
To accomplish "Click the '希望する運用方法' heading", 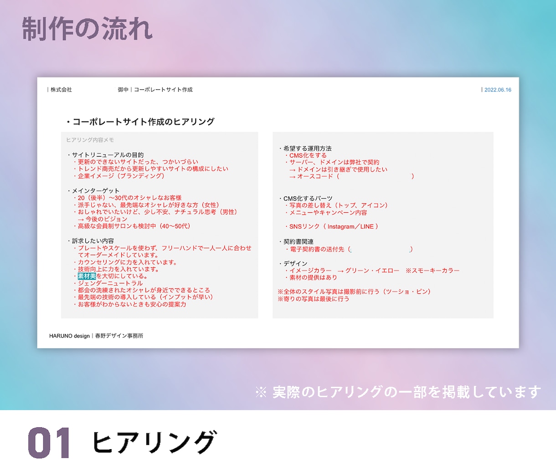I will click(x=308, y=148).
